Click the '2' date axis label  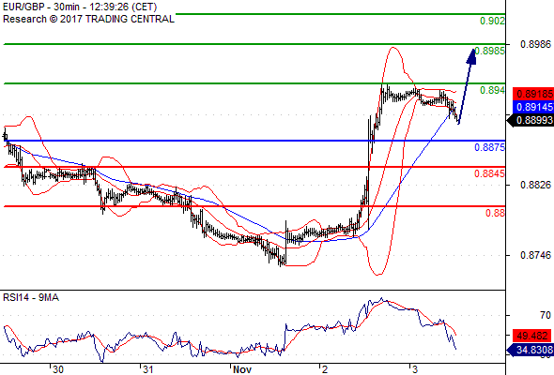pos(325,369)
